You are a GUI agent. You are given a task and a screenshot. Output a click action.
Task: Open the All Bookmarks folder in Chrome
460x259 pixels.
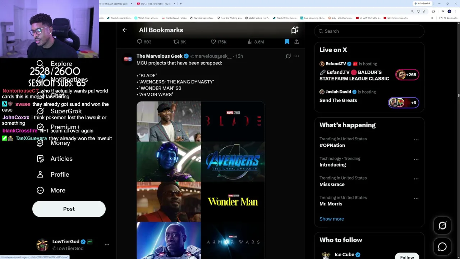(448, 18)
